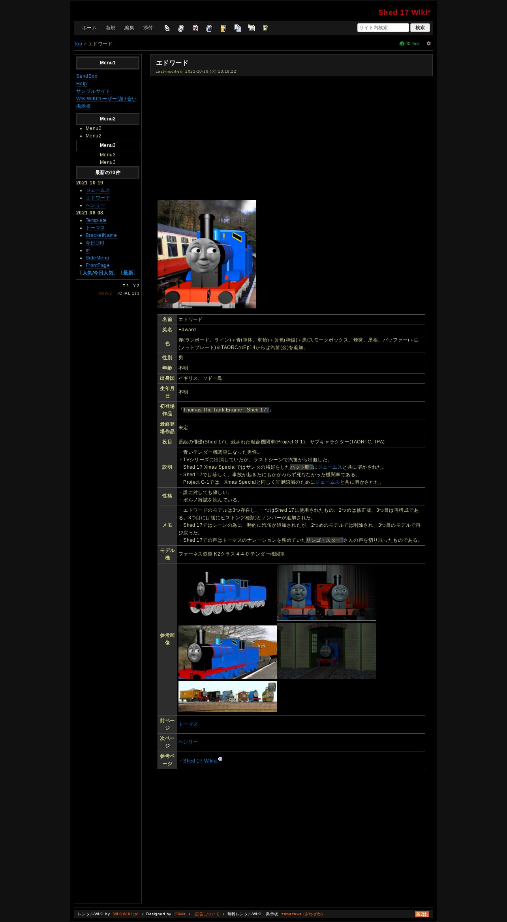The height and width of the screenshot is (922, 507).
Task: Open zawazawa (ざわざわ) footer link
Action: pyautogui.click(x=302, y=914)
